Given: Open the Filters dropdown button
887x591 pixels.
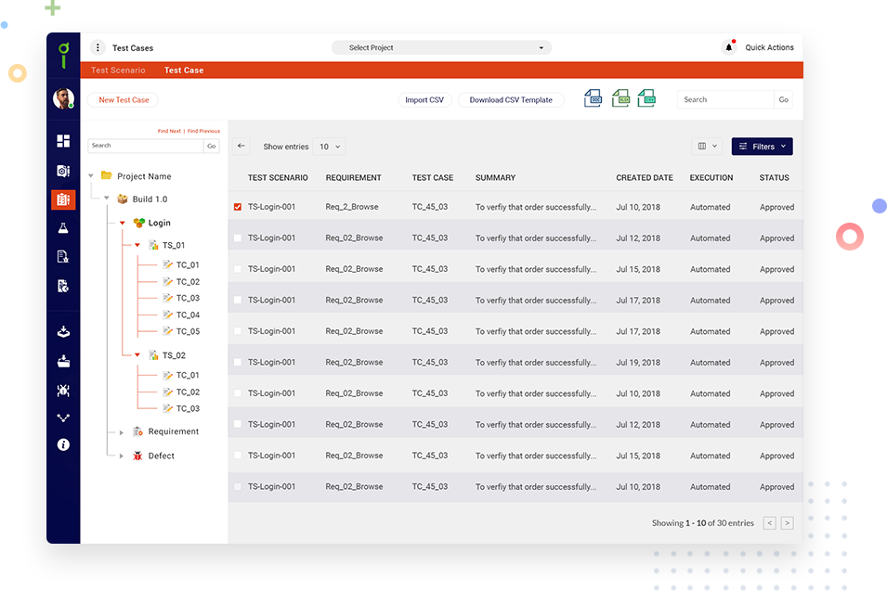Looking at the screenshot, I should 762,147.
